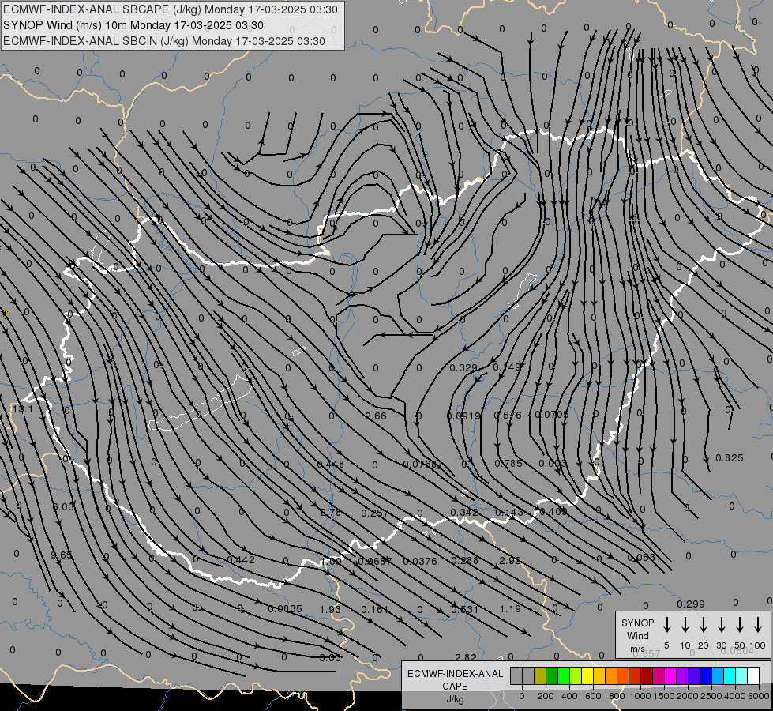The width and height of the screenshot is (773, 711).
Task: Pick the bright magenta CAPE legend swatch
Action: click(x=670, y=675)
